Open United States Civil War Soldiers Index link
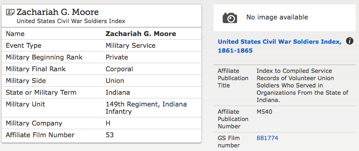Viewport: 359px width, 151px height. [280, 46]
